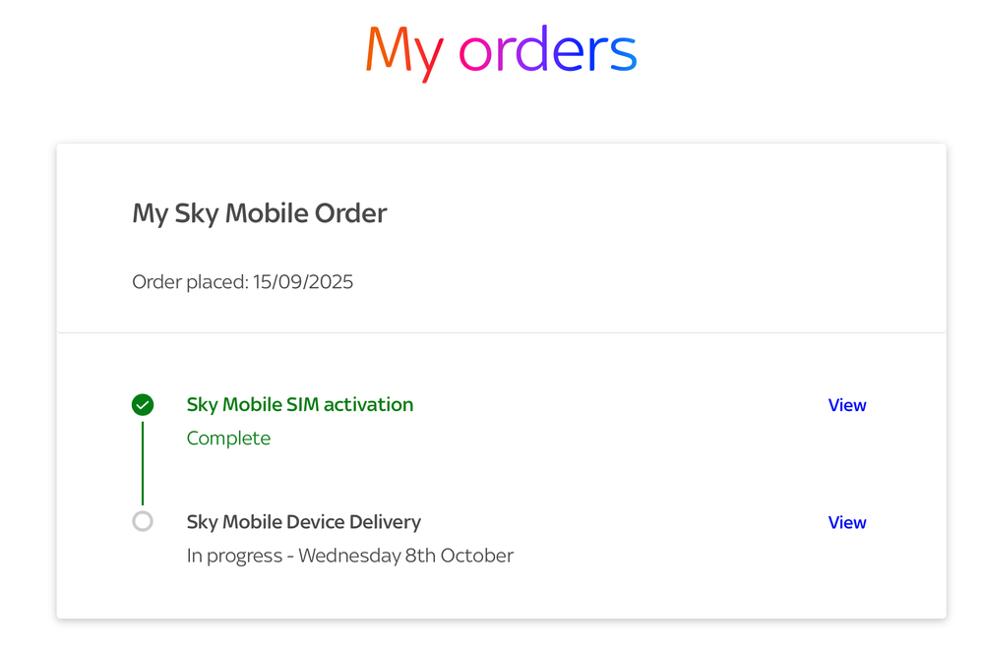The width and height of the screenshot is (982, 646).
Task: Click the empty circle icon for Device Delivery
Action: tap(143, 521)
